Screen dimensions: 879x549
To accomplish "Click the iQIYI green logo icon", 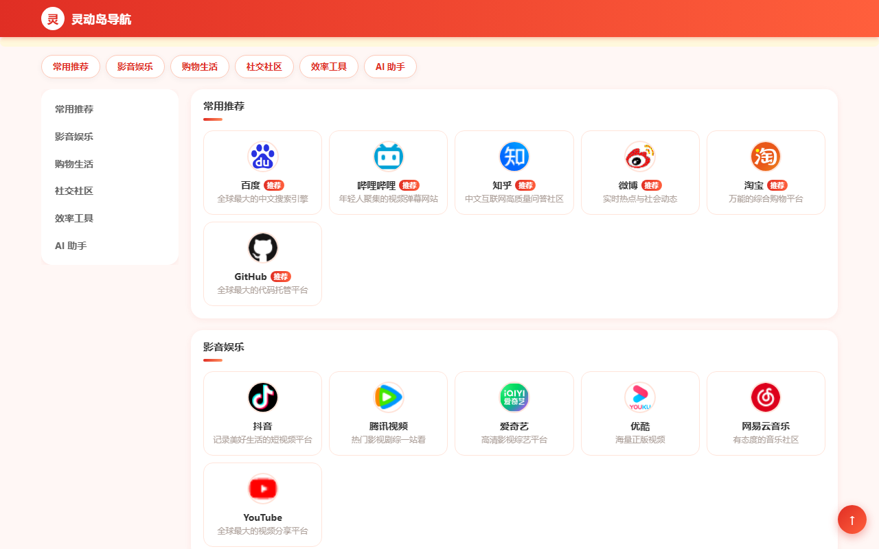I will (x=514, y=397).
